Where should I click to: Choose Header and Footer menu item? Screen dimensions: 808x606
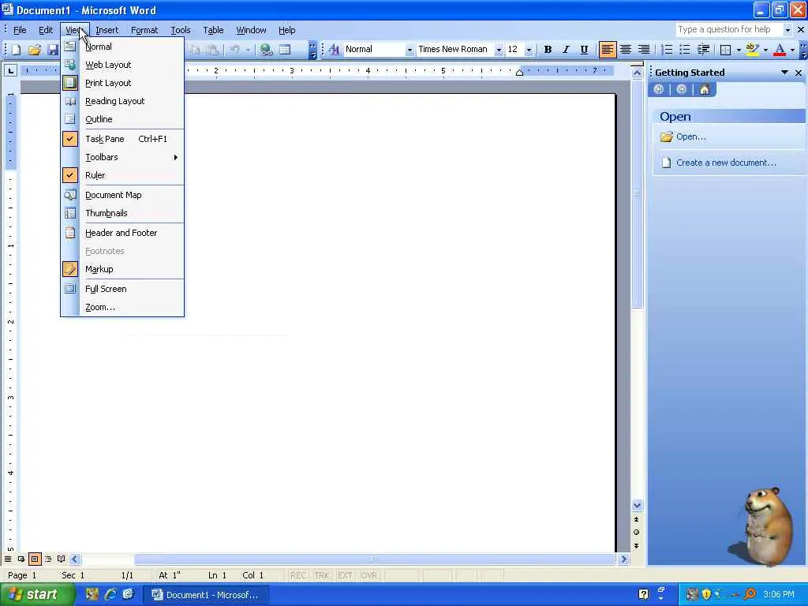[122, 233]
